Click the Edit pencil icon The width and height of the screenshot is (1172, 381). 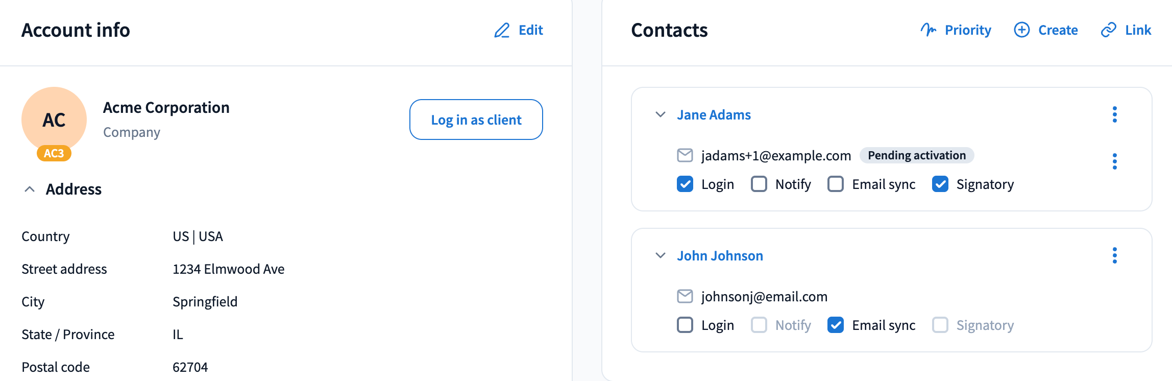pos(502,31)
